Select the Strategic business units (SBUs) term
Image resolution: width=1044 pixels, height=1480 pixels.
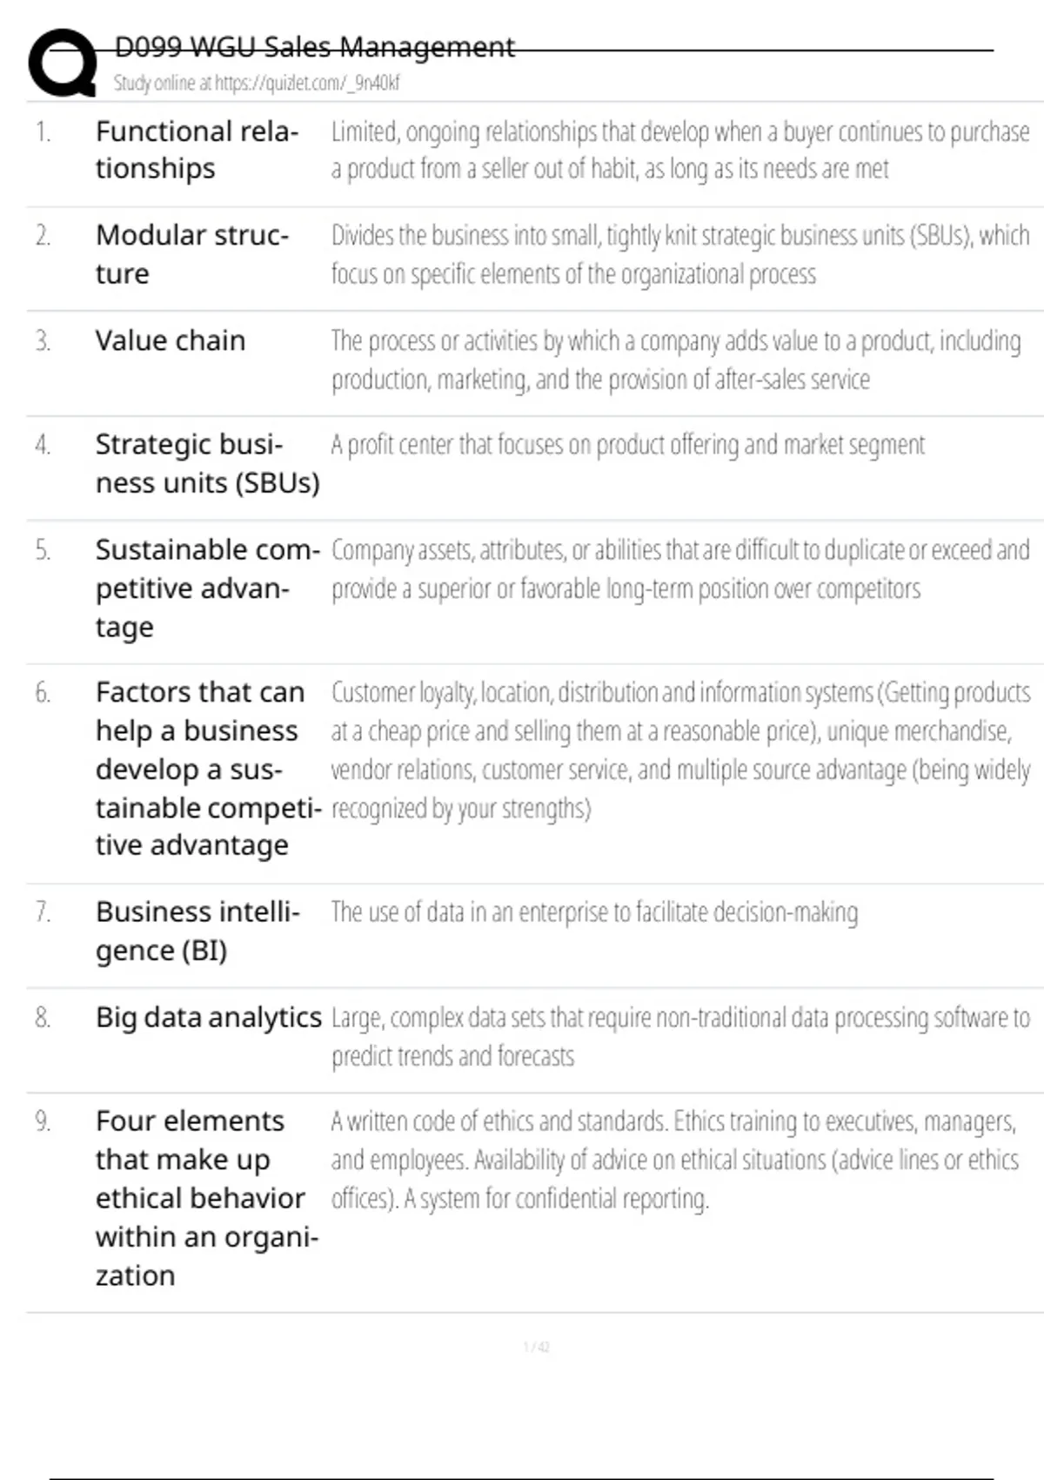tap(207, 463)
